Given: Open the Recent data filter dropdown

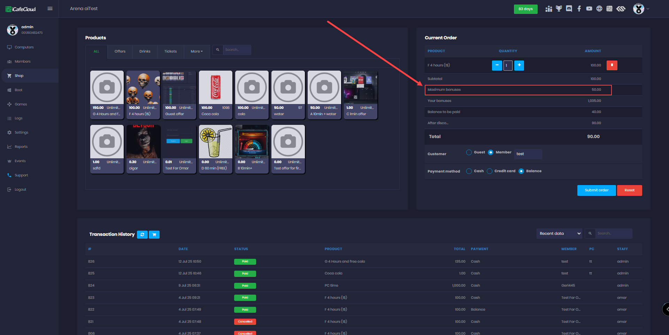Looking at the screenshot, I should point(559,233).
